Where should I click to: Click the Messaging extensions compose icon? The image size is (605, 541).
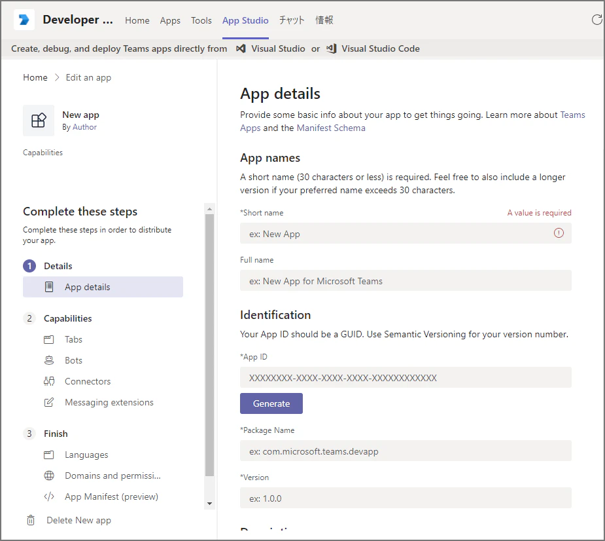pos(49,402)
